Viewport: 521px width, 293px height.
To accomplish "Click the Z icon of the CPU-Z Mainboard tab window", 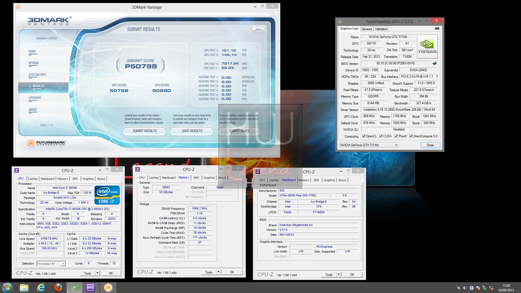I will tap(258, 172).
